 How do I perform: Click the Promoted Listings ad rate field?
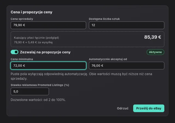(x=30, y=91)
